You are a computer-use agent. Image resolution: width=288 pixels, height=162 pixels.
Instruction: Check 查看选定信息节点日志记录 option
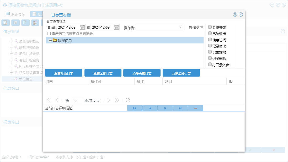pos(49,34)
